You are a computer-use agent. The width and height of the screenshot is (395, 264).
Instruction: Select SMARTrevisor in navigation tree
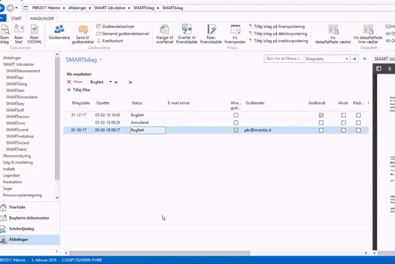tap(18, 117)
